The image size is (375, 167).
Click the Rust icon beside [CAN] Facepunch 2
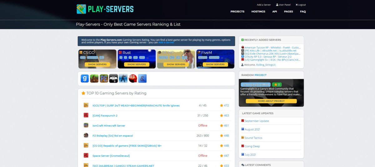(x=86, y=115)
